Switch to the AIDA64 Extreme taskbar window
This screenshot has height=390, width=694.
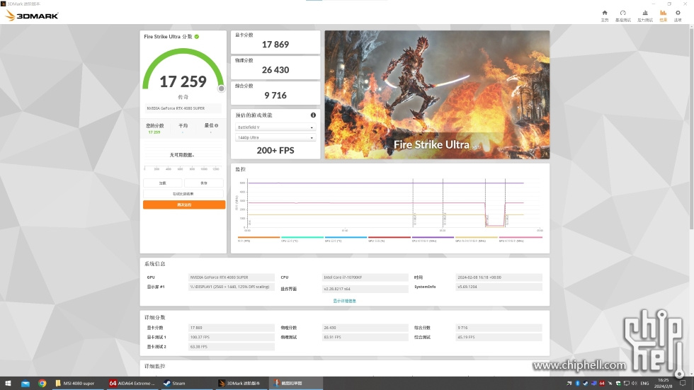click(132, 384)
